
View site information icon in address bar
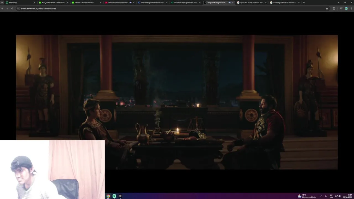[x=18, y=9]
